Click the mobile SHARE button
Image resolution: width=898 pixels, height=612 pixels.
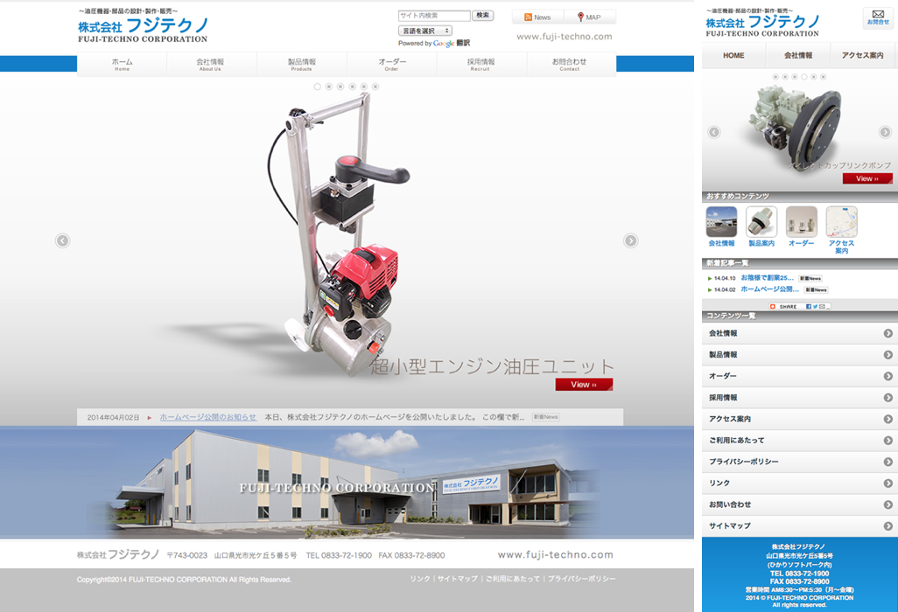click(x=799, y=307)
